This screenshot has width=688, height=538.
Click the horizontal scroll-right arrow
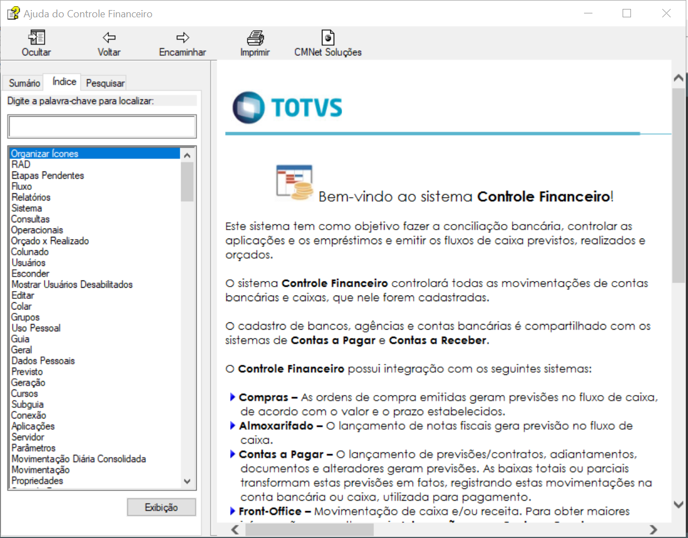click(x=652, y=529)
